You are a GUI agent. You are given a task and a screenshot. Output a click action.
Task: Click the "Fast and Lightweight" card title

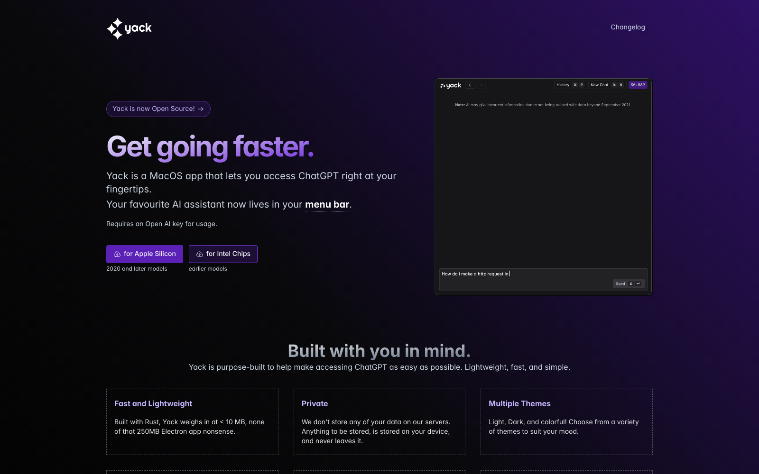point(153,404)
